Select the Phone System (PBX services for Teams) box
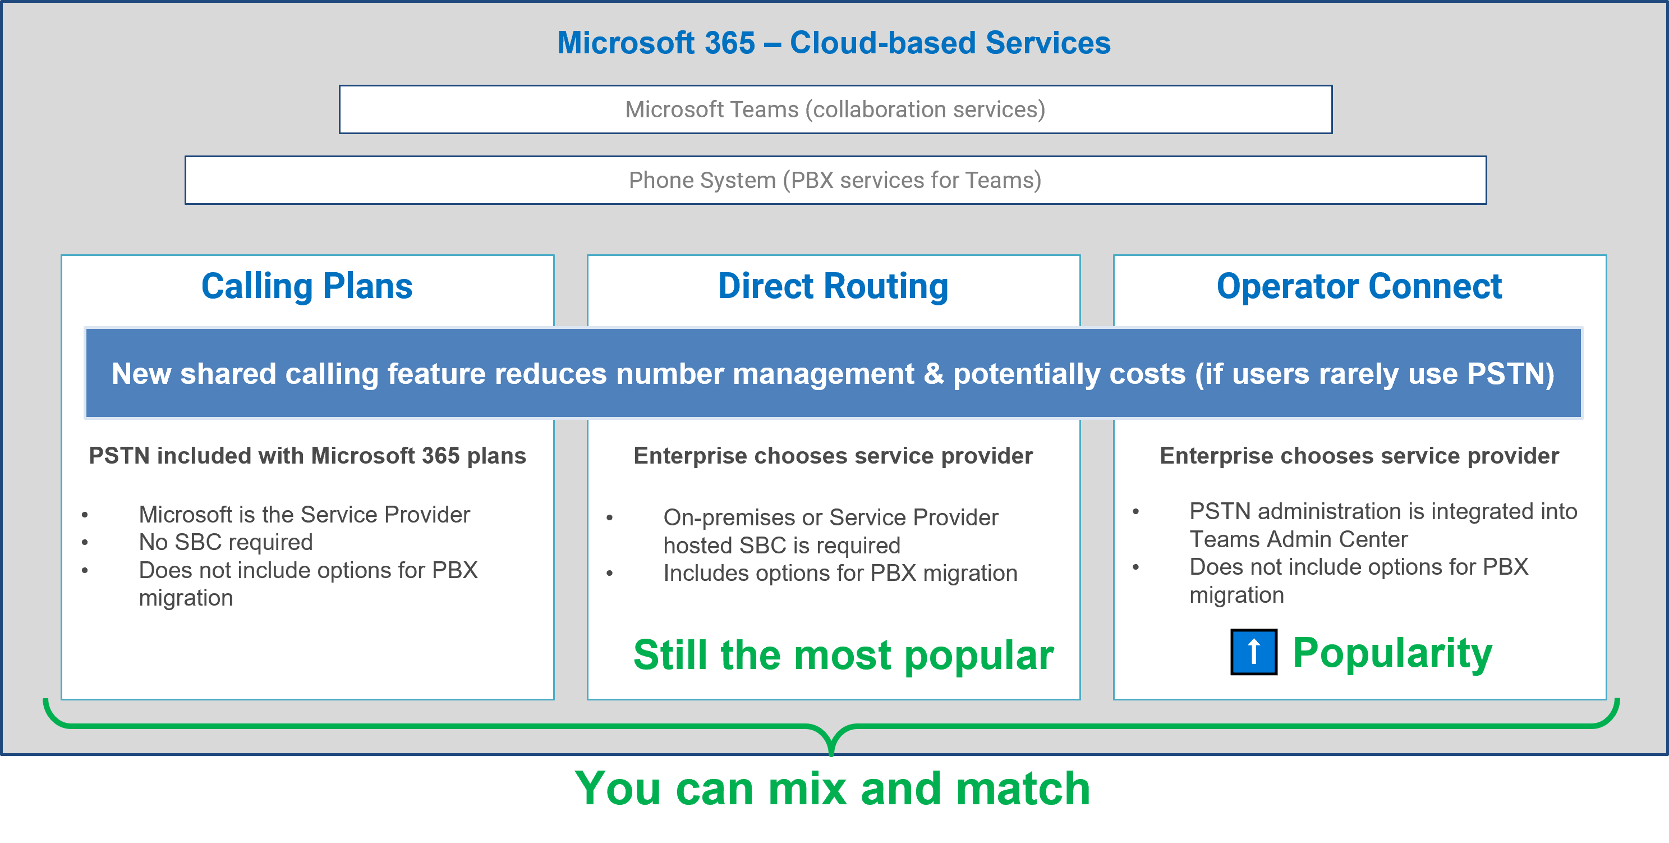This screenshot has width=1669, height=843. [835, 180]
